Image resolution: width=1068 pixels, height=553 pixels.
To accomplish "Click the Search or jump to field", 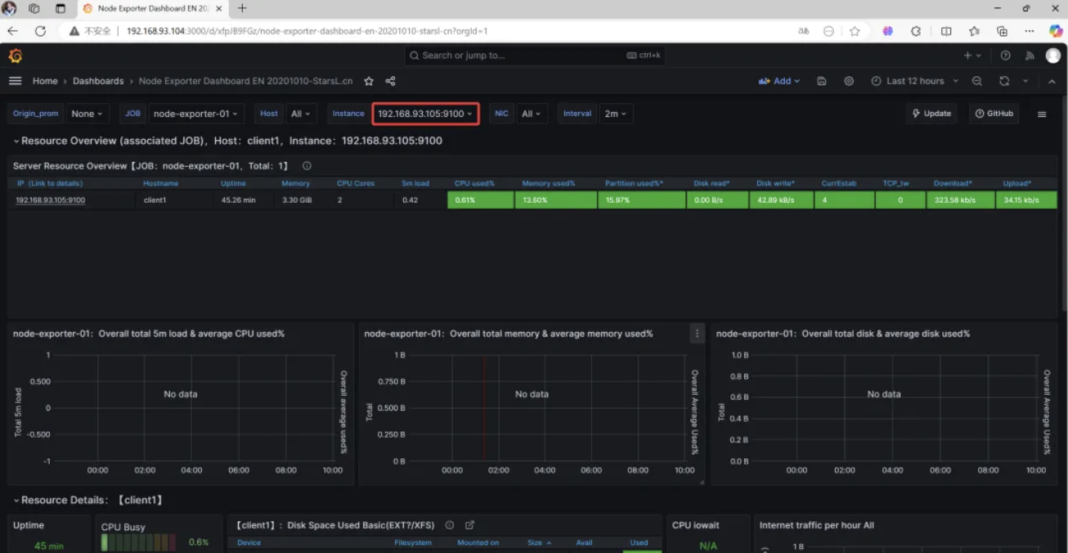I will tap(535, 56).
